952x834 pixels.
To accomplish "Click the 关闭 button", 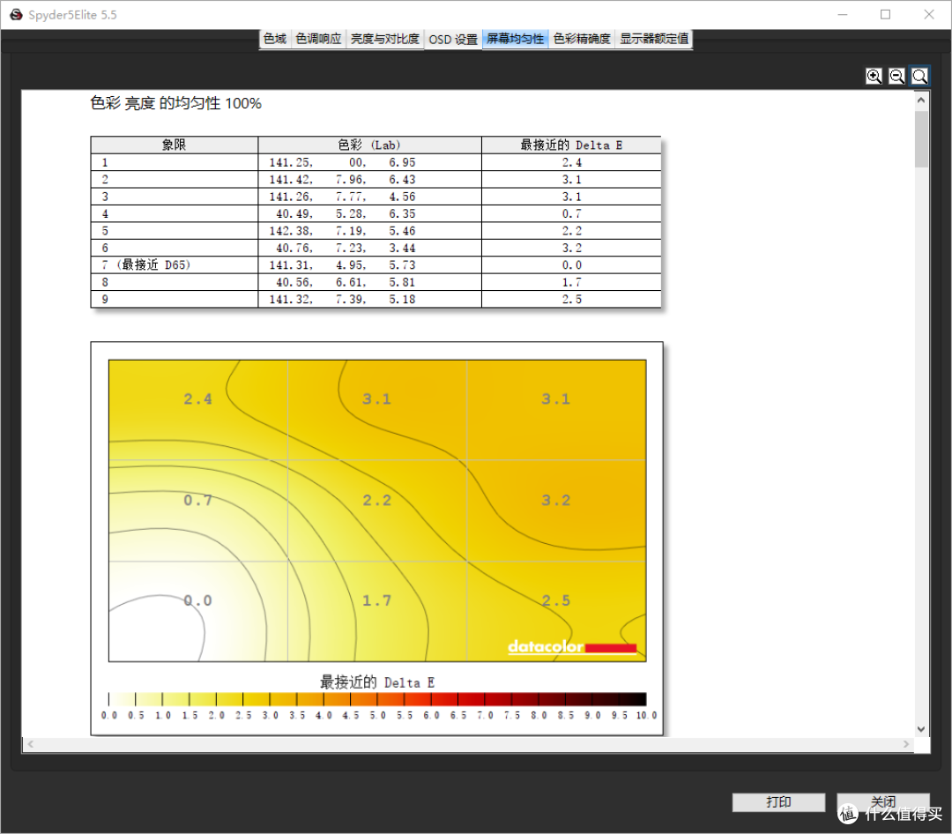I will click(x=882, y=801).
